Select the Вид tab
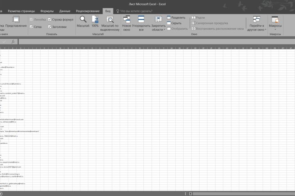Image resolution: width=295 pixels, height=196 pixels. [108, 11]
